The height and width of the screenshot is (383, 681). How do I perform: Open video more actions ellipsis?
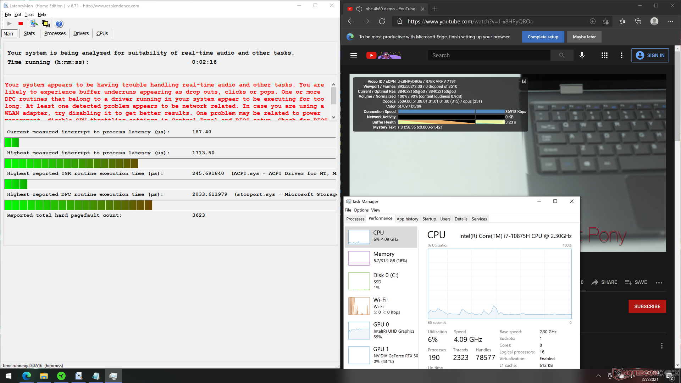point(659,283)
